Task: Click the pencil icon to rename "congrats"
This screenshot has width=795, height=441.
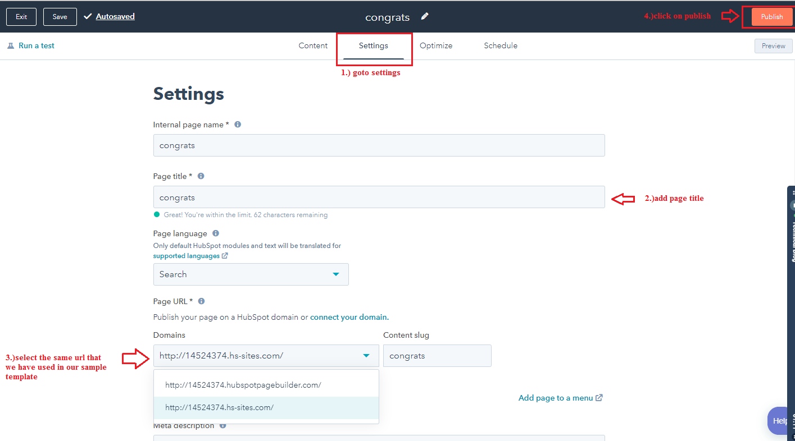Action: [x=424, y=16]
